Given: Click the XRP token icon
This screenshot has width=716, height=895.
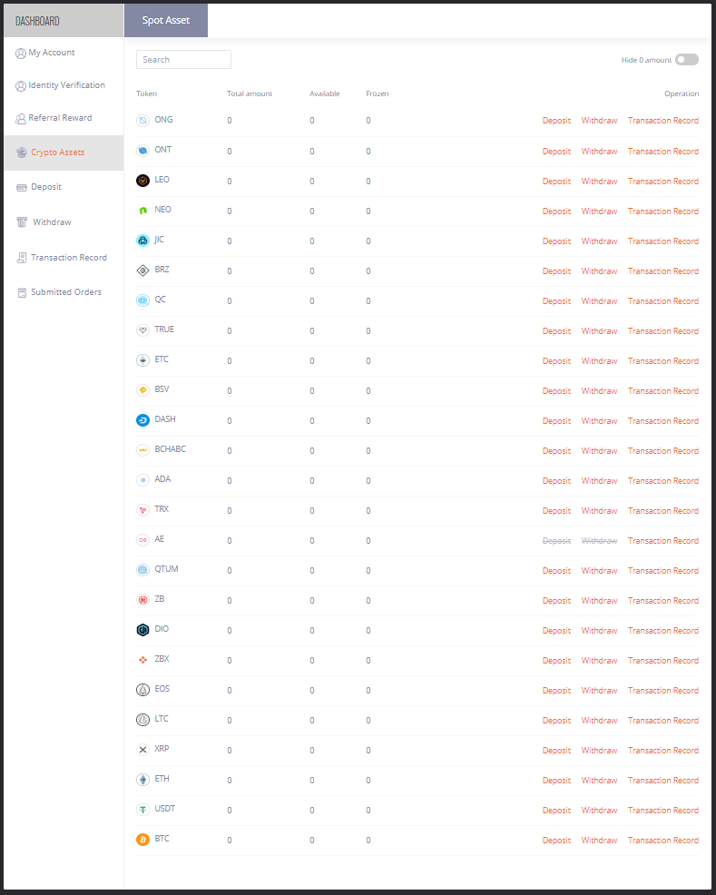Looking at the screenshot, I should tap(142, 750).
